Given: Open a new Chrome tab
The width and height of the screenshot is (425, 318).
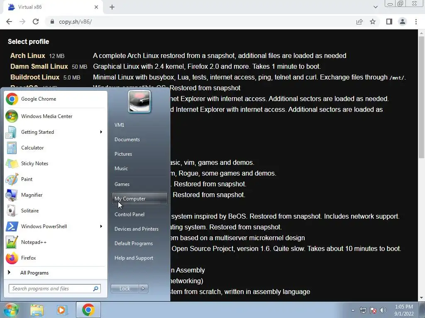Looking at the screenshot, I should [112, 7].
